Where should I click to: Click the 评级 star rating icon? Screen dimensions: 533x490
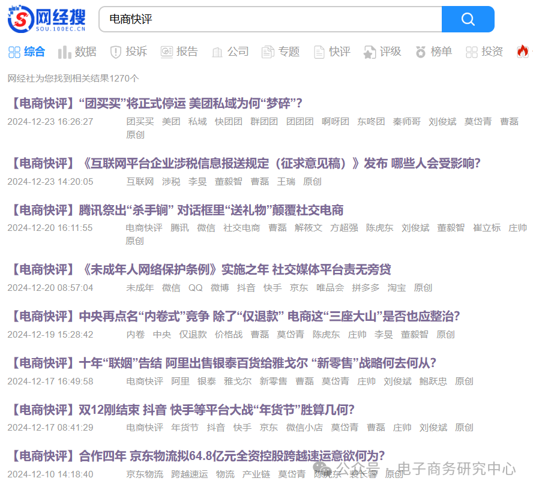(368, 51)
